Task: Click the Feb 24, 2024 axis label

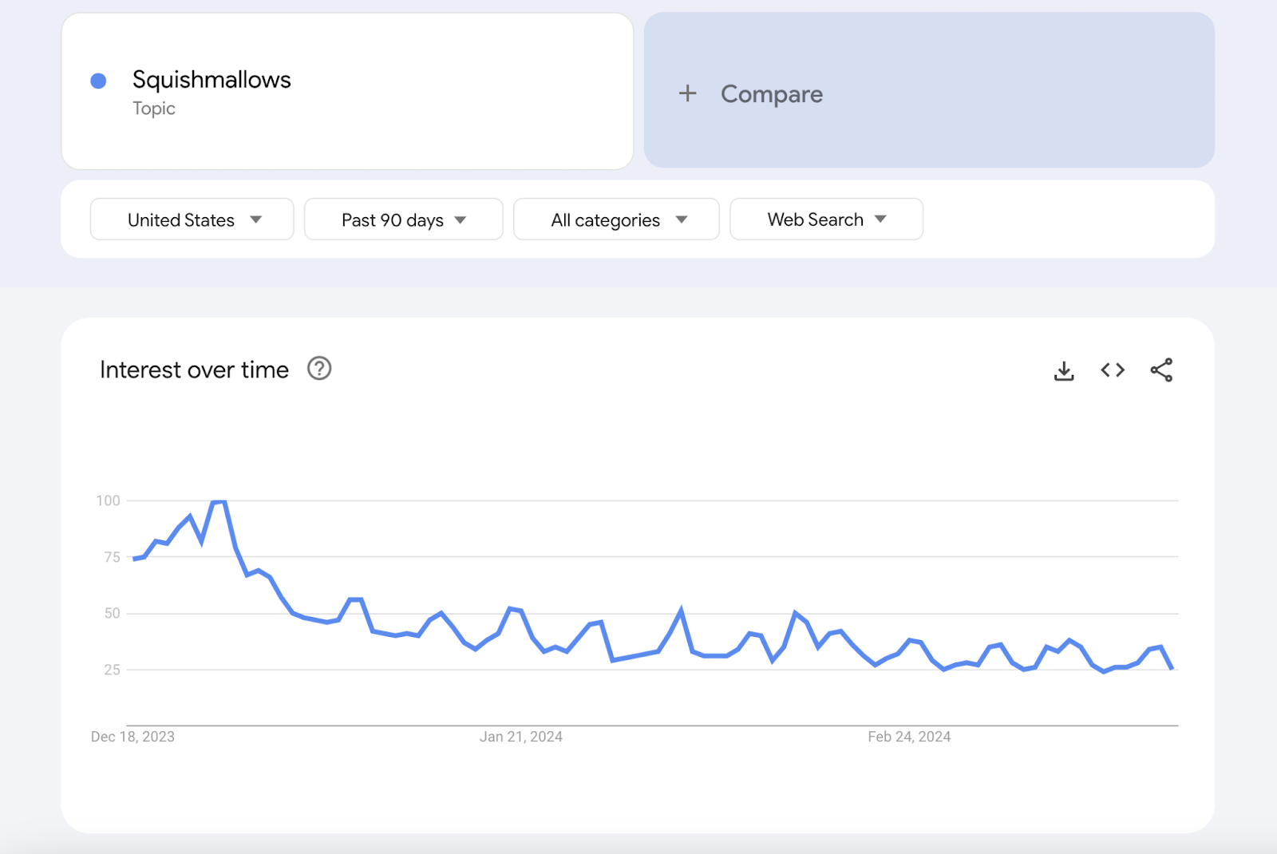Action: pos(909,737)
